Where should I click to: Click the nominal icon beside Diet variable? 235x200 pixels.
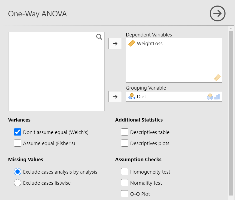(x=132, y=97)
